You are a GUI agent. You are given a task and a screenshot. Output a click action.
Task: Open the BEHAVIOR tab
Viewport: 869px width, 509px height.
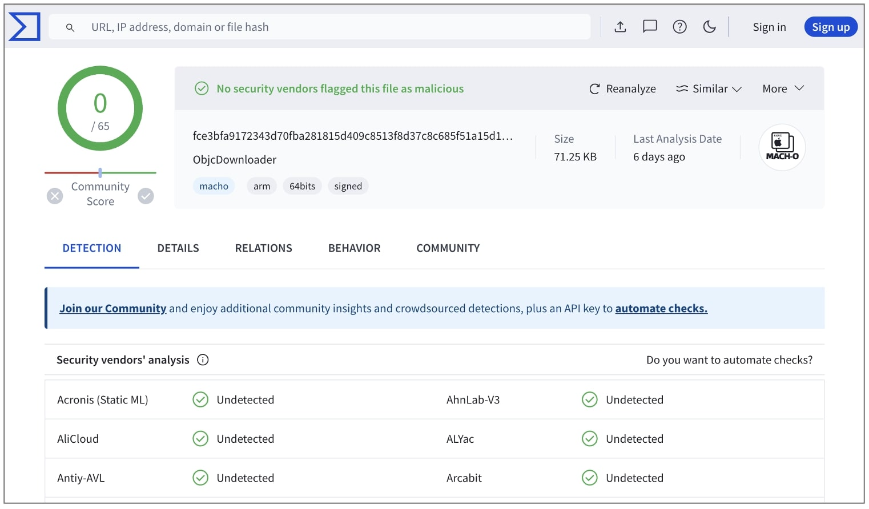point(354,248)
